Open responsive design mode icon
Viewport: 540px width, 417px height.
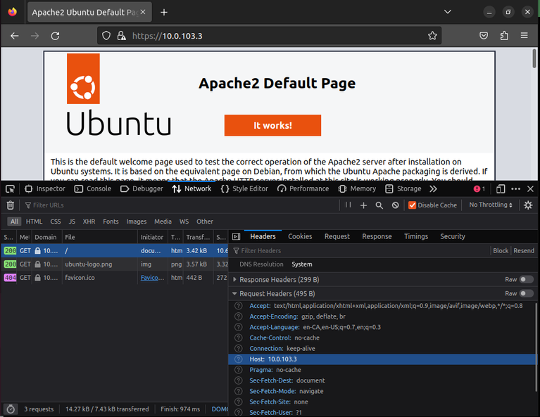501,188
